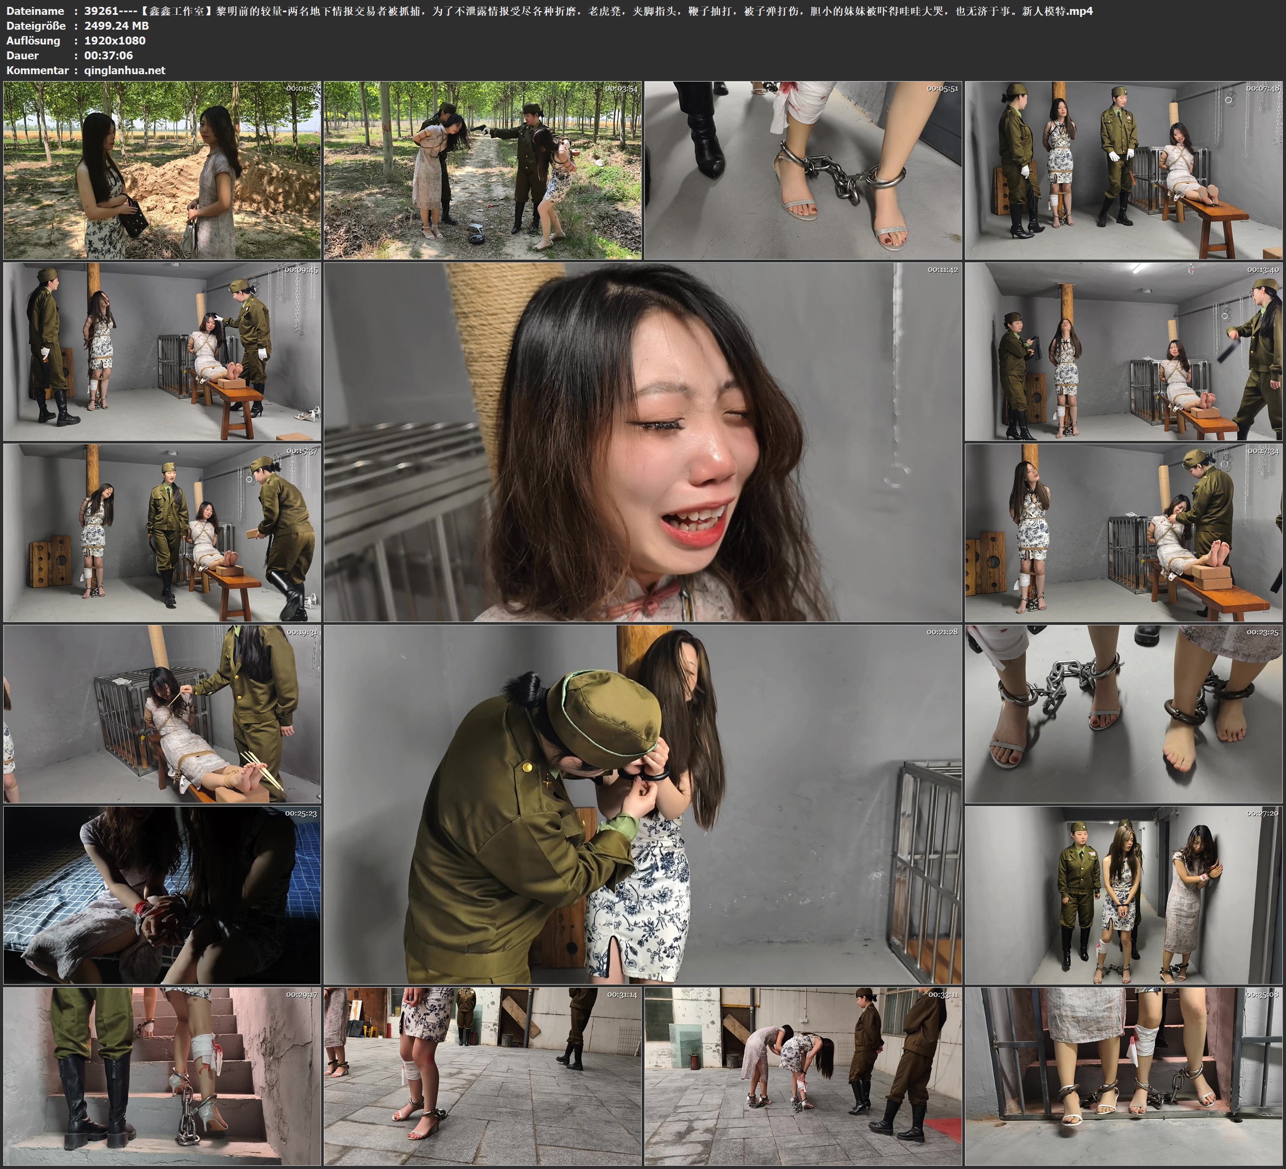Select the large frame at 00:21:28

click(x=642, y=804)
